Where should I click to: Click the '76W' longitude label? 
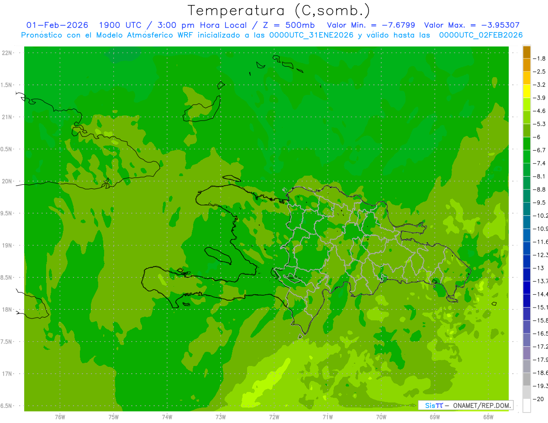point(60,417)
